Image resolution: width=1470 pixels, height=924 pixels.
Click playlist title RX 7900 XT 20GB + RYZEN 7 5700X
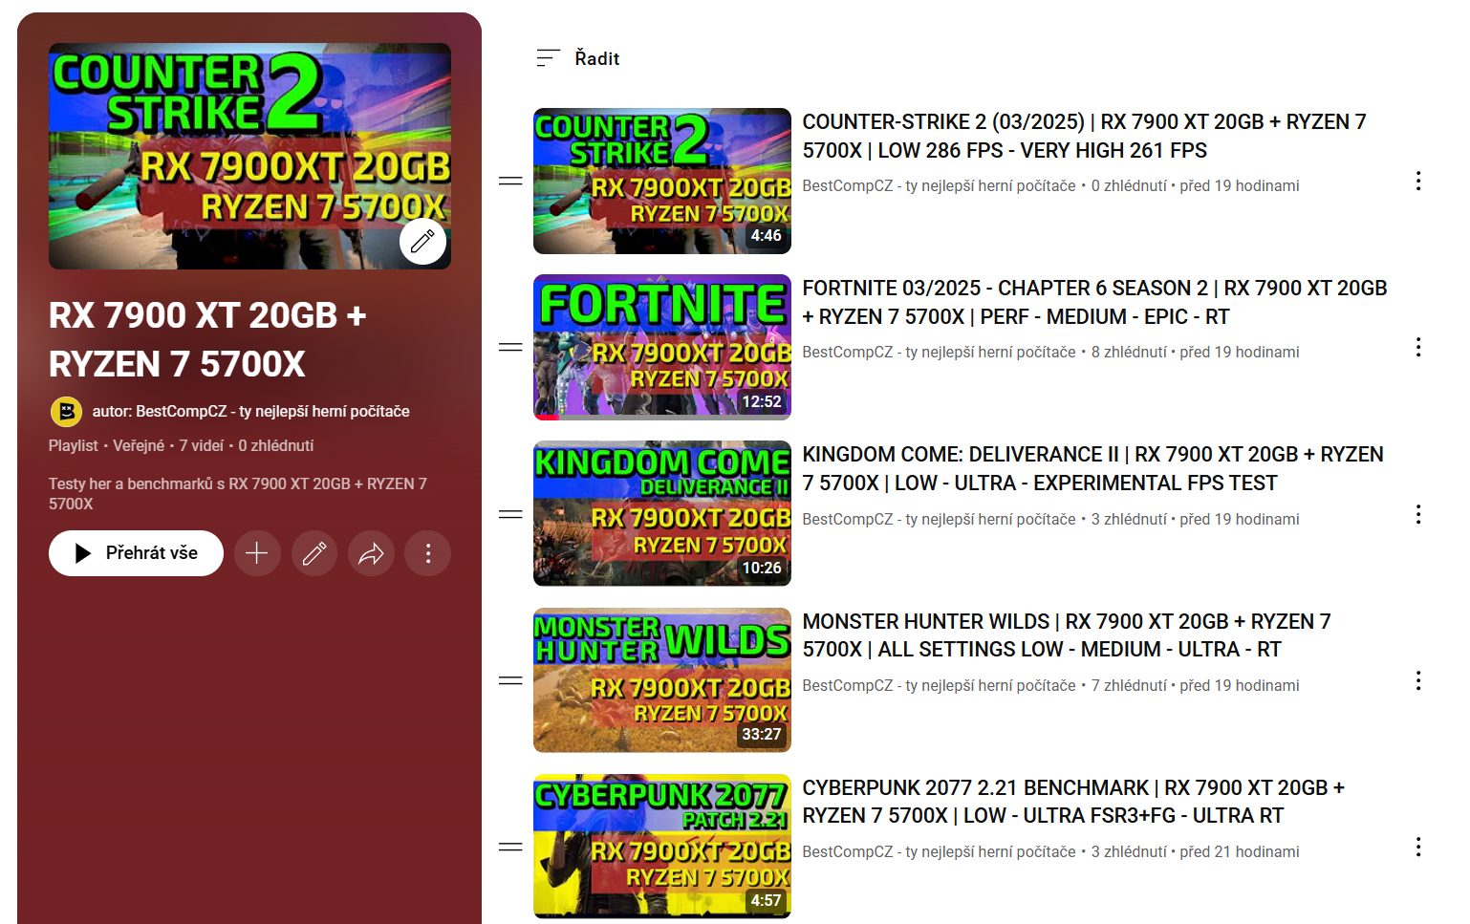tap(207, 339)
